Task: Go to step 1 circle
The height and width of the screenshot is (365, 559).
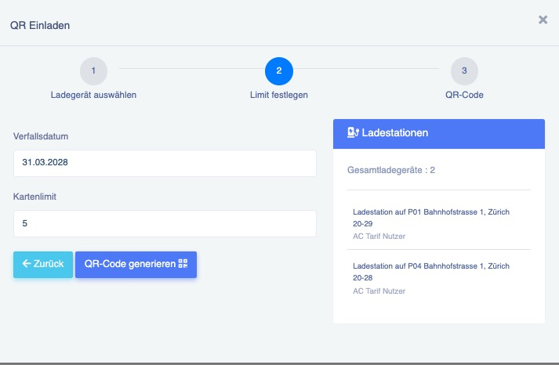Action: click(x=93, y=70)
